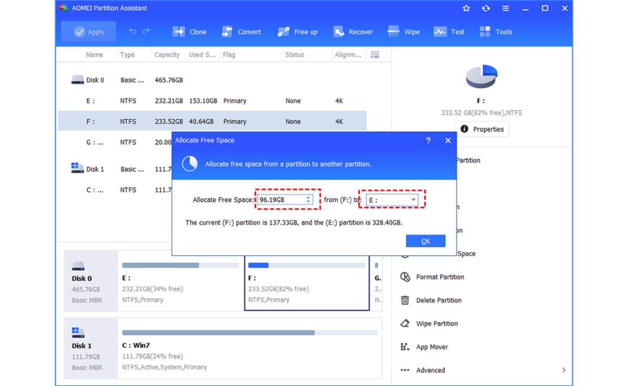Select the Disk 0 row in list
The width and height of the screenshot is (628, 386).
pyautogui.click(x=212, y=80)
